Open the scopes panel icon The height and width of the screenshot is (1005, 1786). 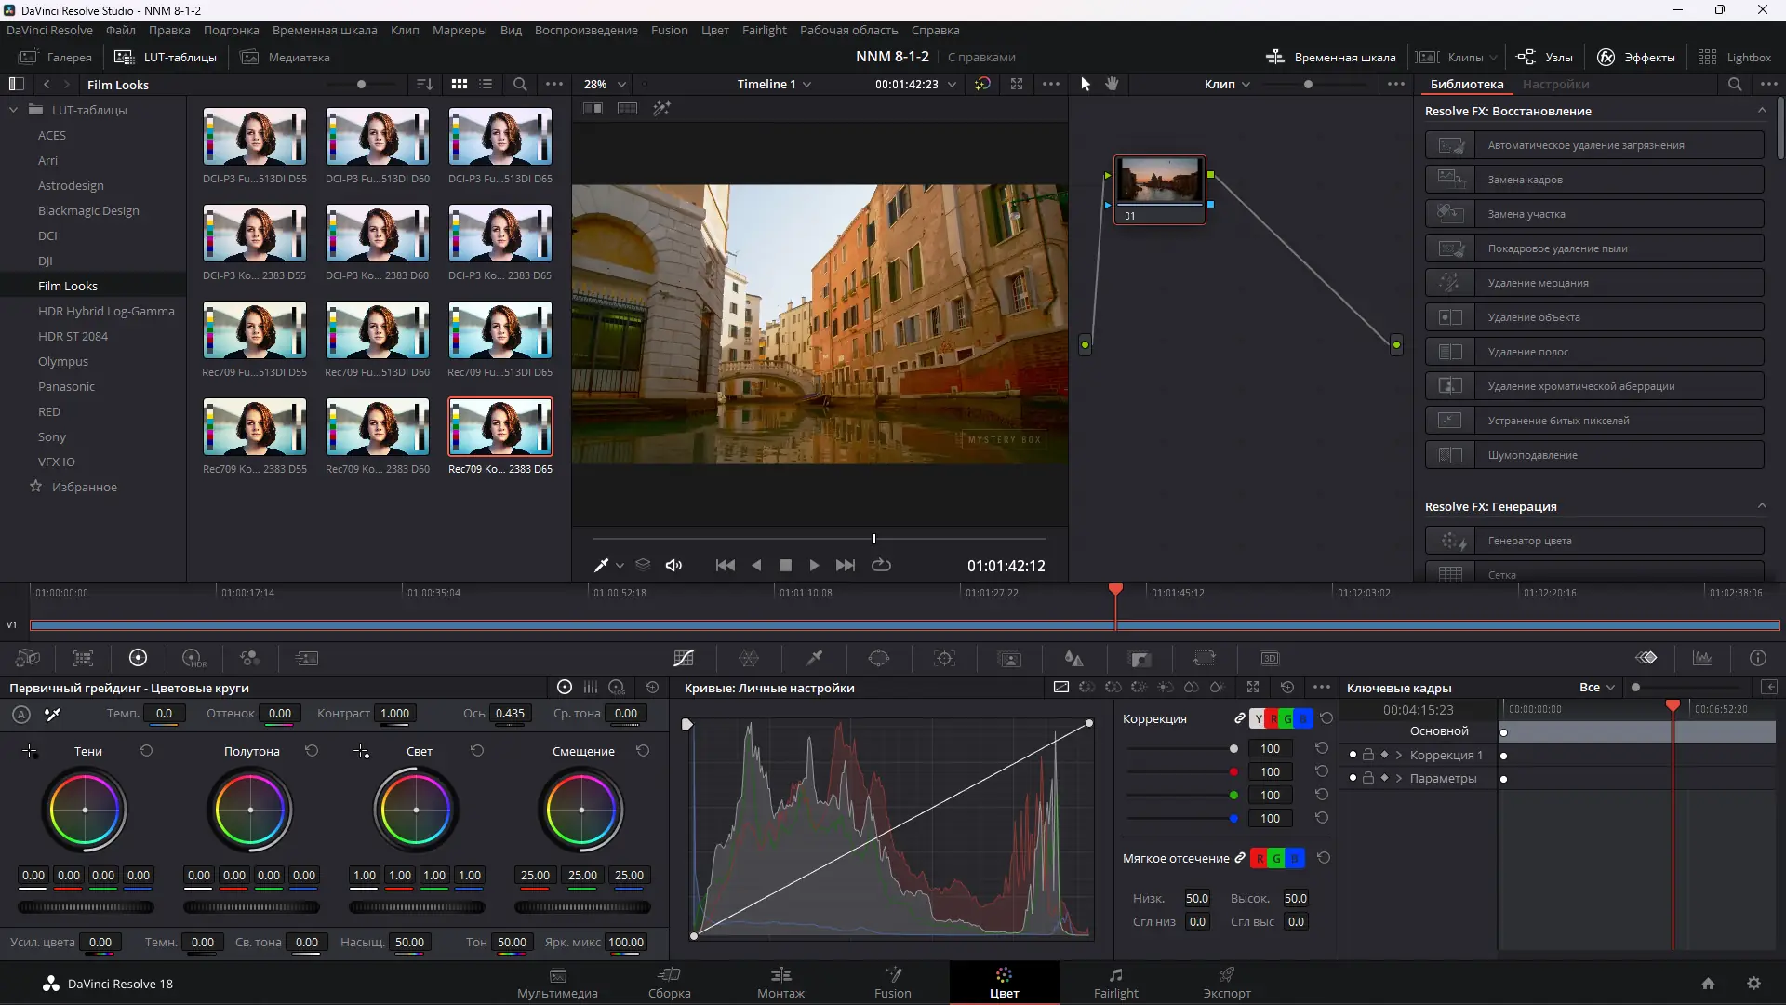click(1702, 659)
